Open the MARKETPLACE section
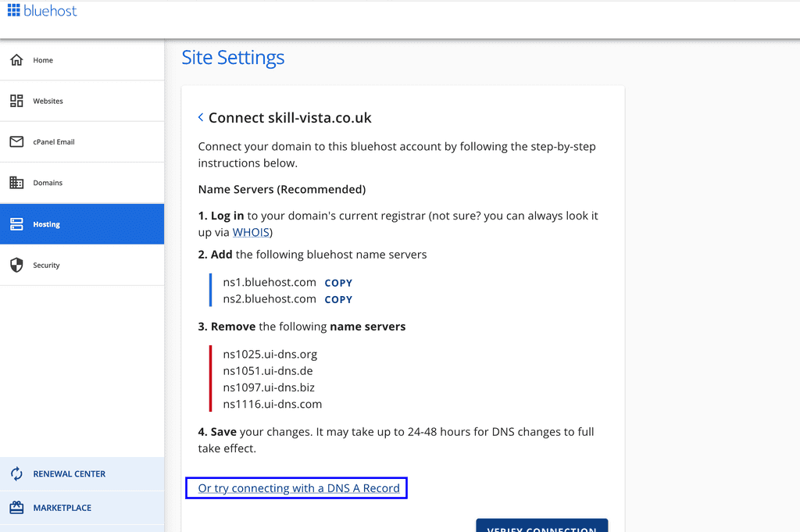 [x=82, y=508]
